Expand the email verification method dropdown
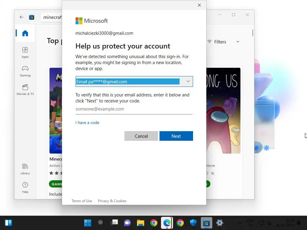This screenshot has height=230, width=307. tap(134, 81)
